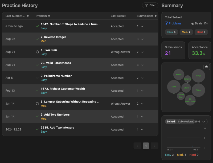Click 'a minute ago' timestamp cell
Viewport: 213px width, 163px height.
tap(14, 26)
